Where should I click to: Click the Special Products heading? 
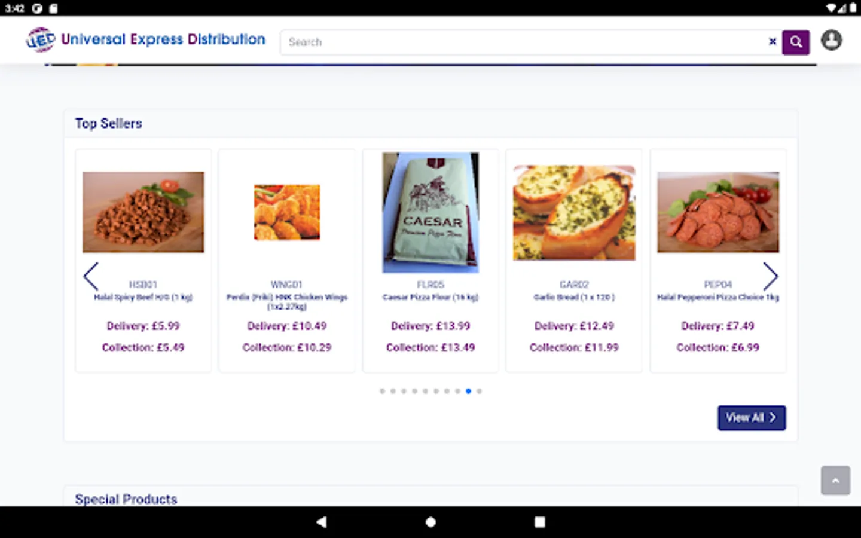coord(126,499)
